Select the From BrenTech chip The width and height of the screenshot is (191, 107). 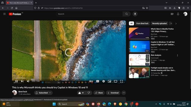click(142, 23)
